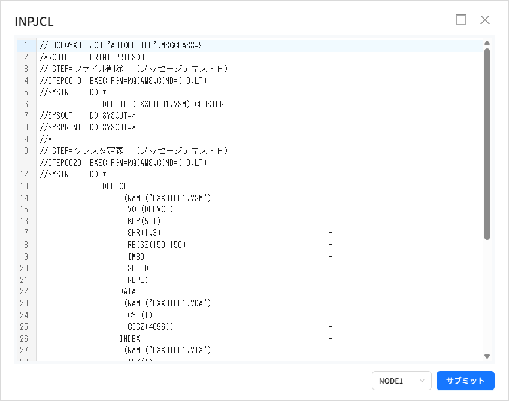Select line number 1 in the gutter
The image size is (509, 401).
25,45
